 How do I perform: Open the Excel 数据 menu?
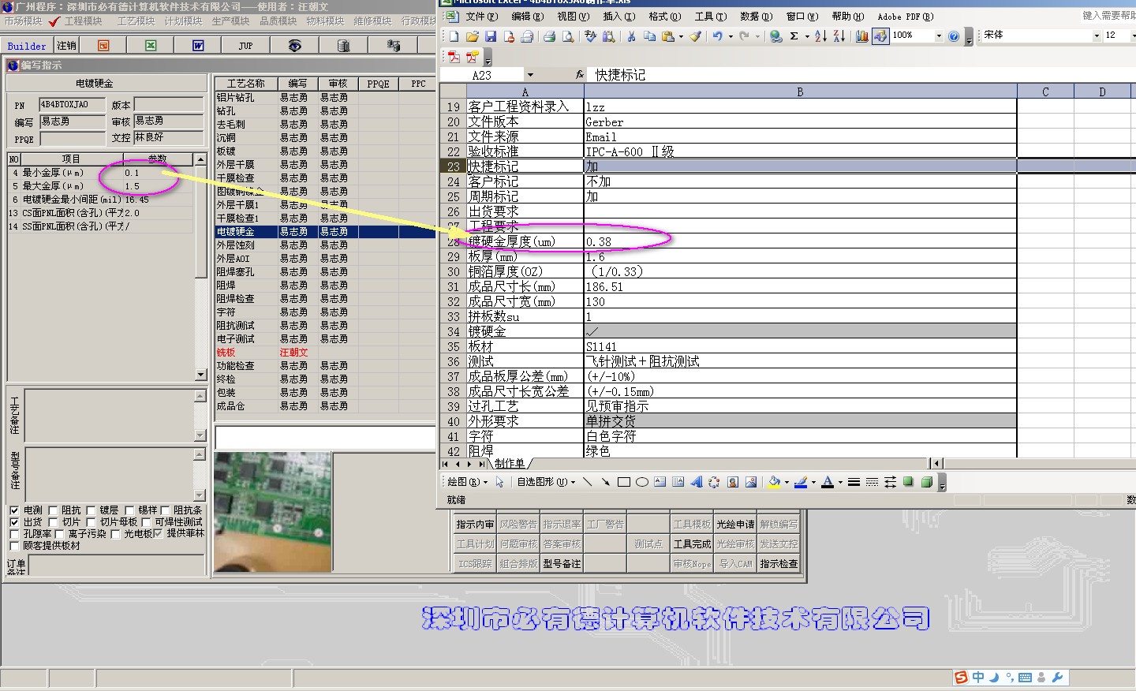point(756,16)
